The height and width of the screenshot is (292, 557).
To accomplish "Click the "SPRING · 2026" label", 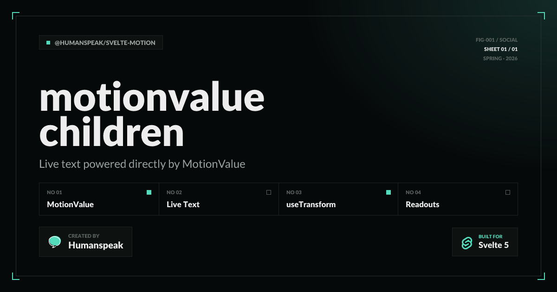I will [500, 58].
